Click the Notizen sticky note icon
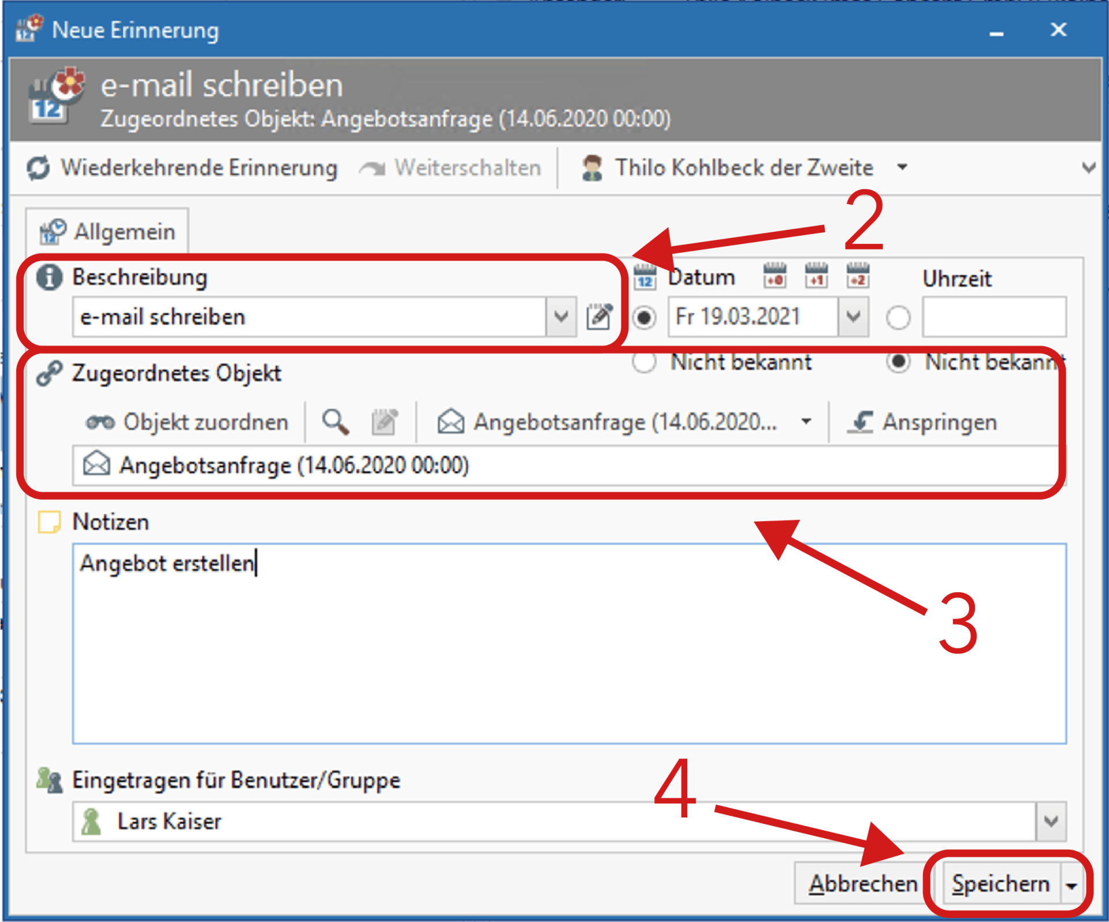 tap(49, 522)
